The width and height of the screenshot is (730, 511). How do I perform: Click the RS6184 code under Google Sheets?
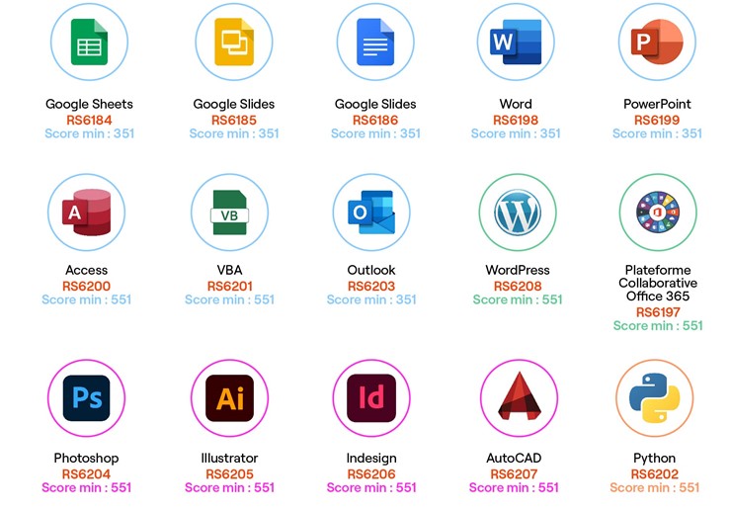coord(89,120)
